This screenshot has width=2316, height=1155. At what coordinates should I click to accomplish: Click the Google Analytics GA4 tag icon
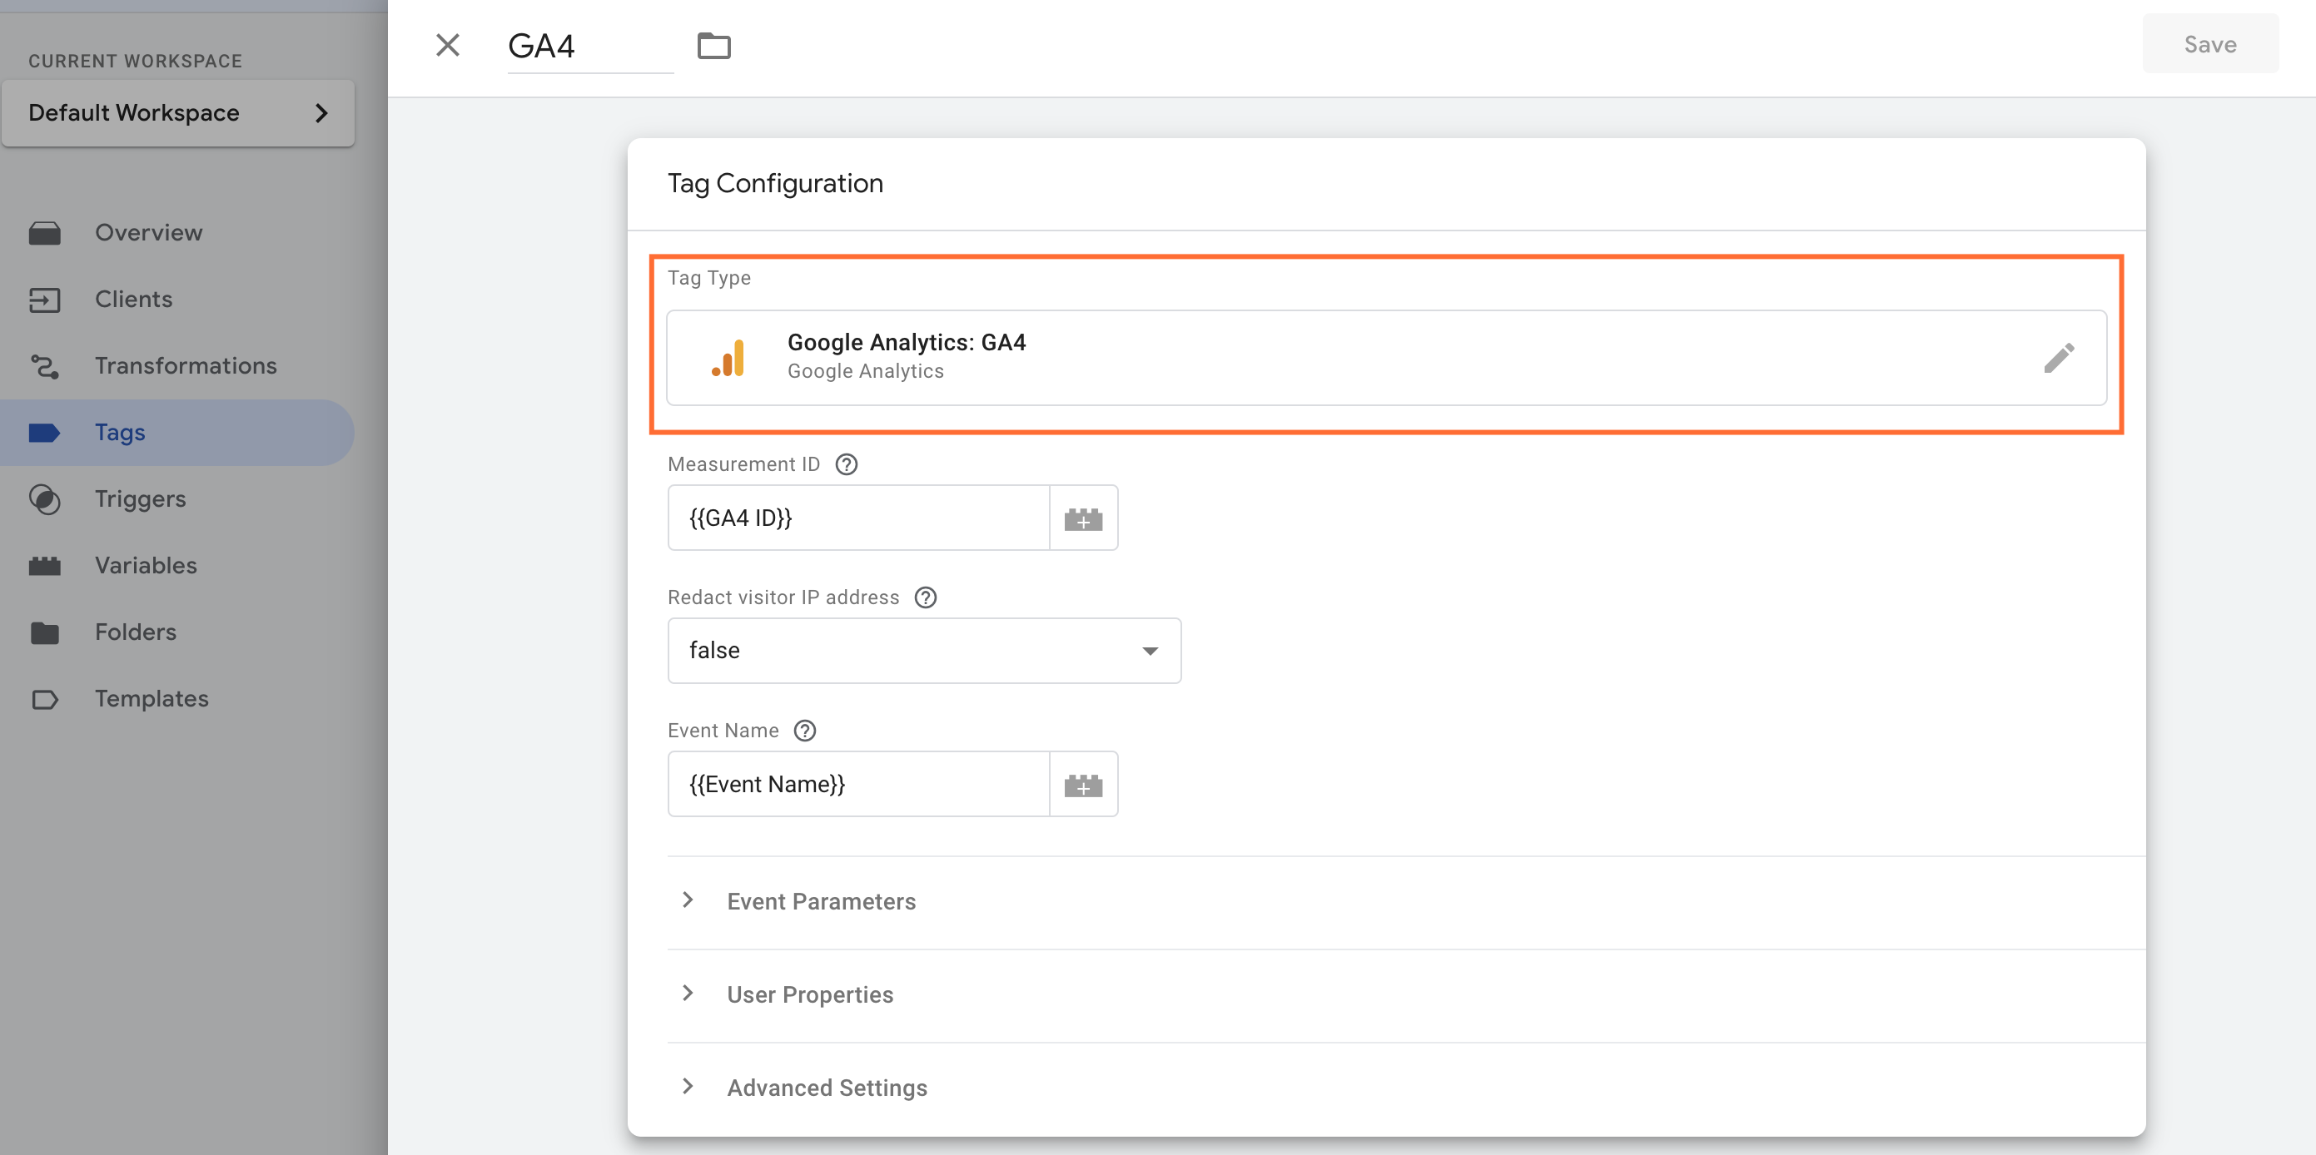729,356
